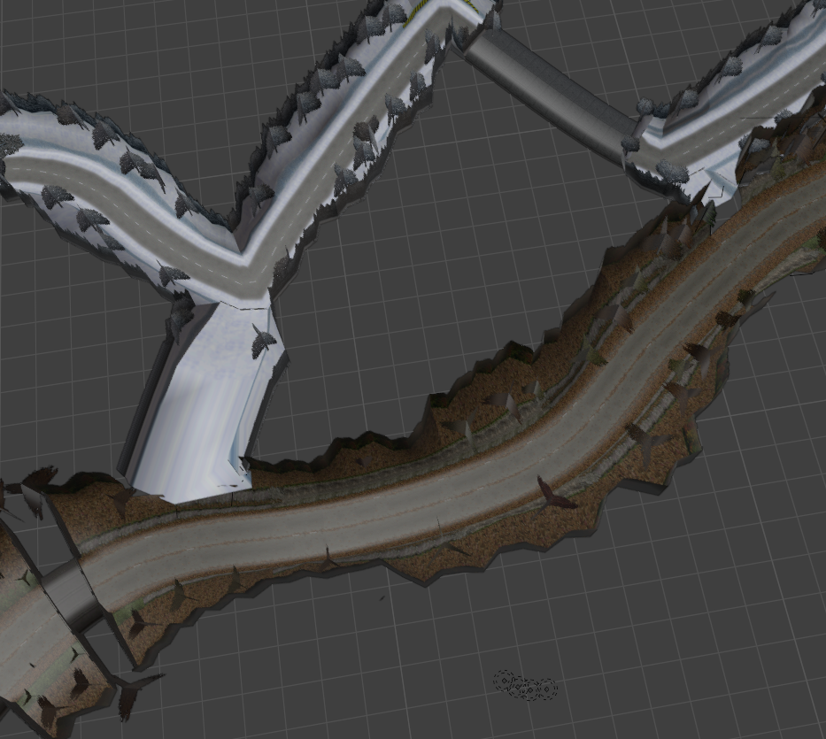The image size is (826, 739).
Task: Select the snowy tree beside the tunnel's right end
Action: [x=673, y=171]
